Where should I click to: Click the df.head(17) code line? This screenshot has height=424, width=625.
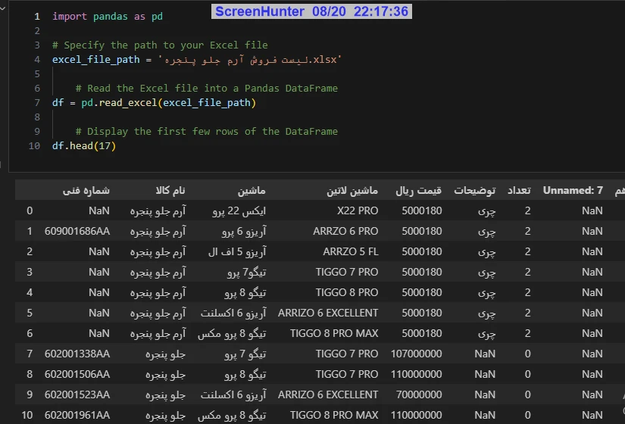tap(84, 146)
